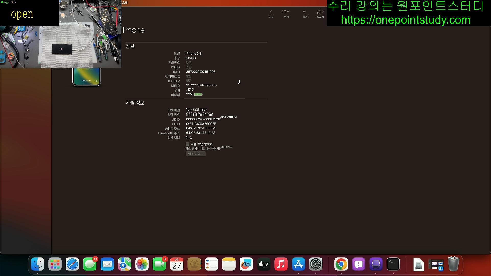
Task: Select the iPhone device thumbnail image
Action: coord(87,77)
